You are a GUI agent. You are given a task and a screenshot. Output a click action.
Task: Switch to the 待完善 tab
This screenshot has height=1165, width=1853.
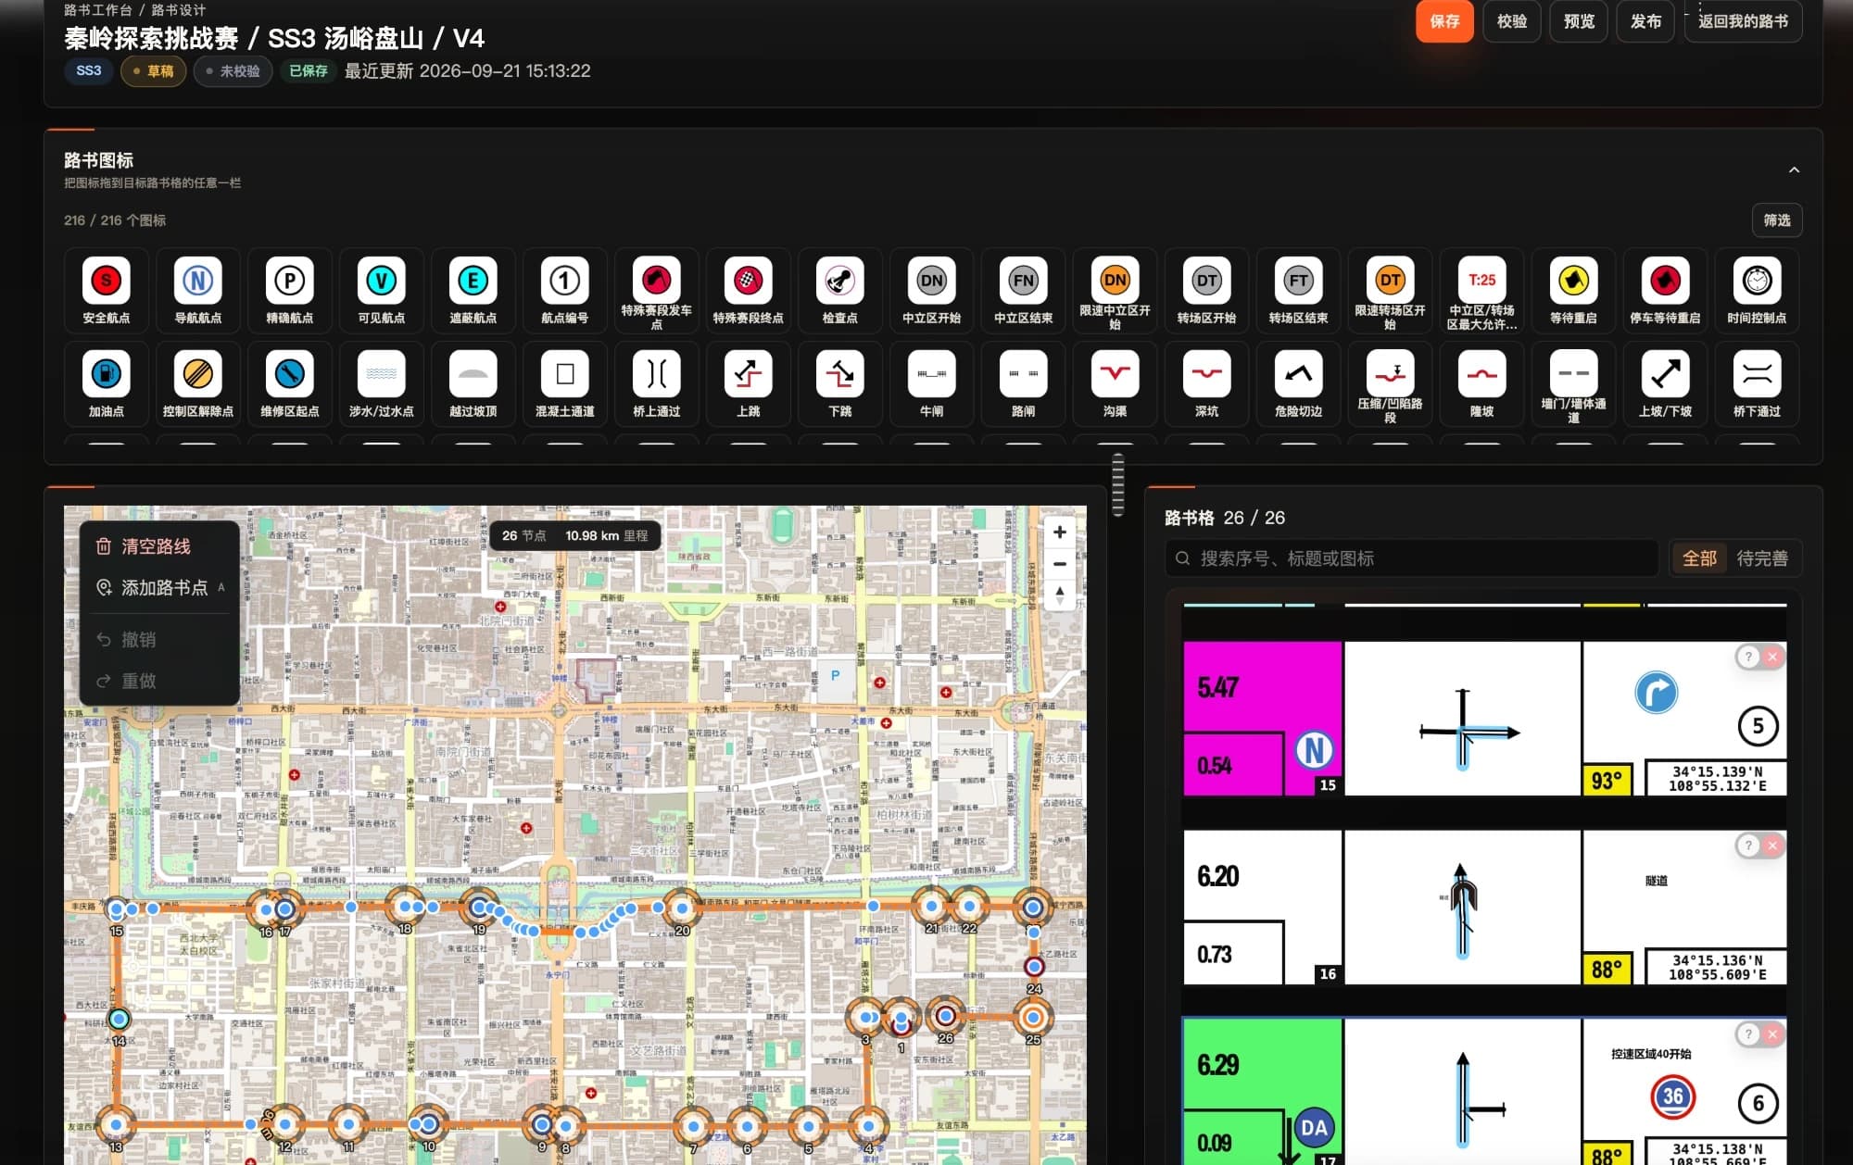(1761, 558)
